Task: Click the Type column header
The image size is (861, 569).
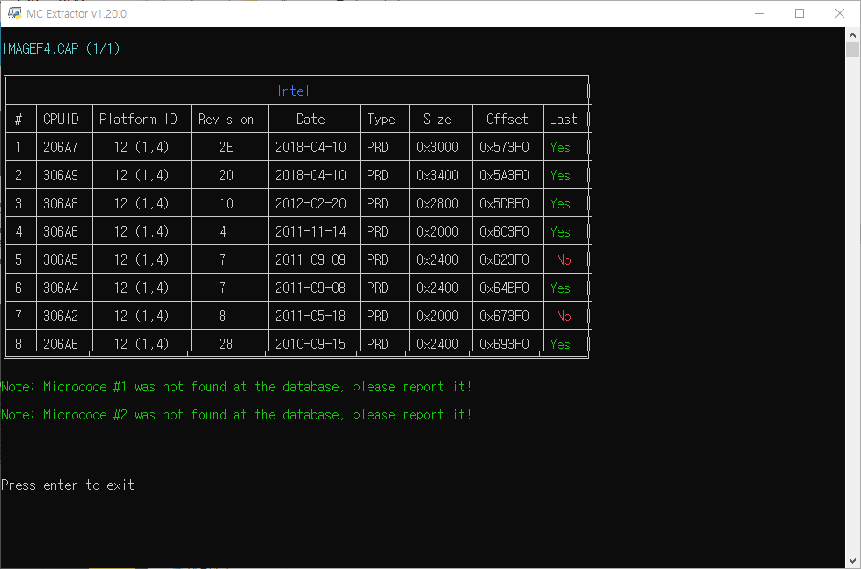Action: point(381,120)
